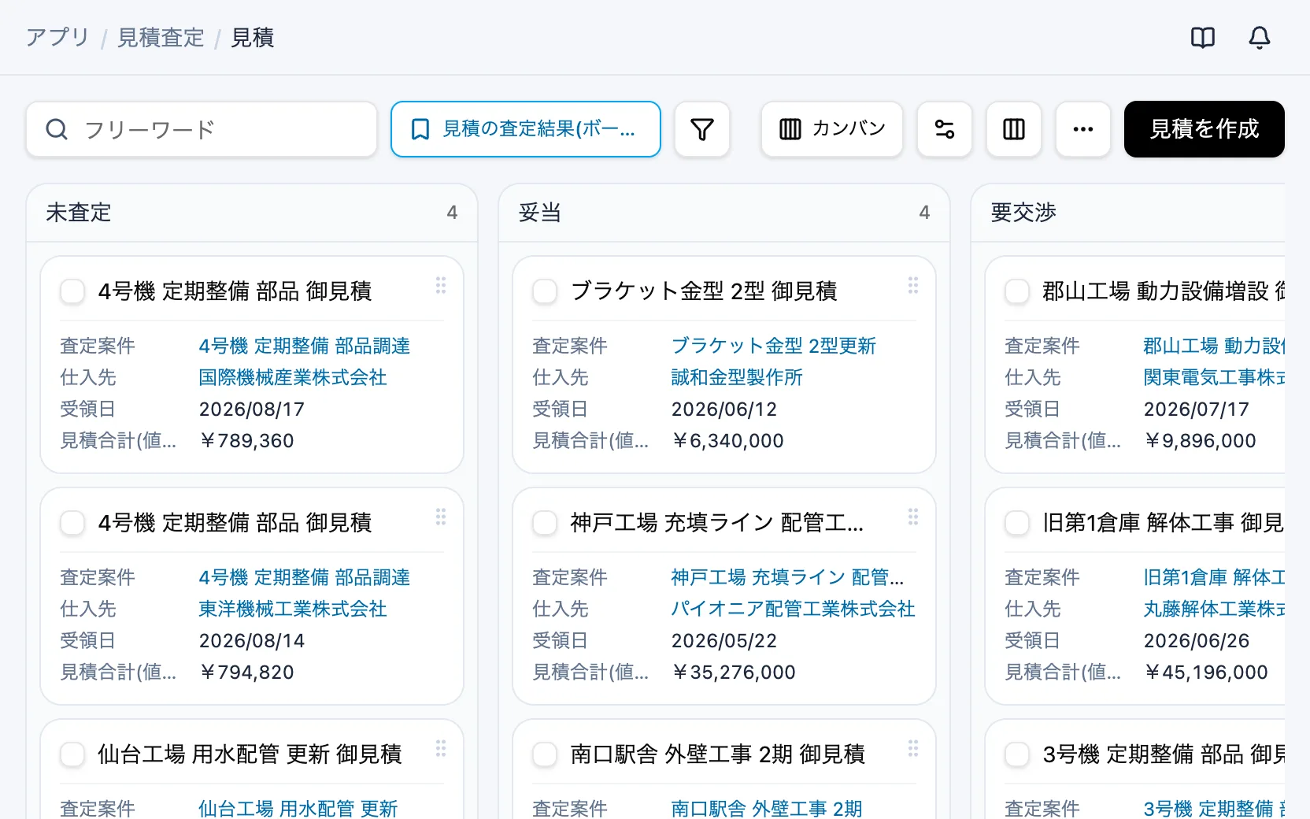Select checkbox on 国際機械産業 4号機 card

[72, 291]
